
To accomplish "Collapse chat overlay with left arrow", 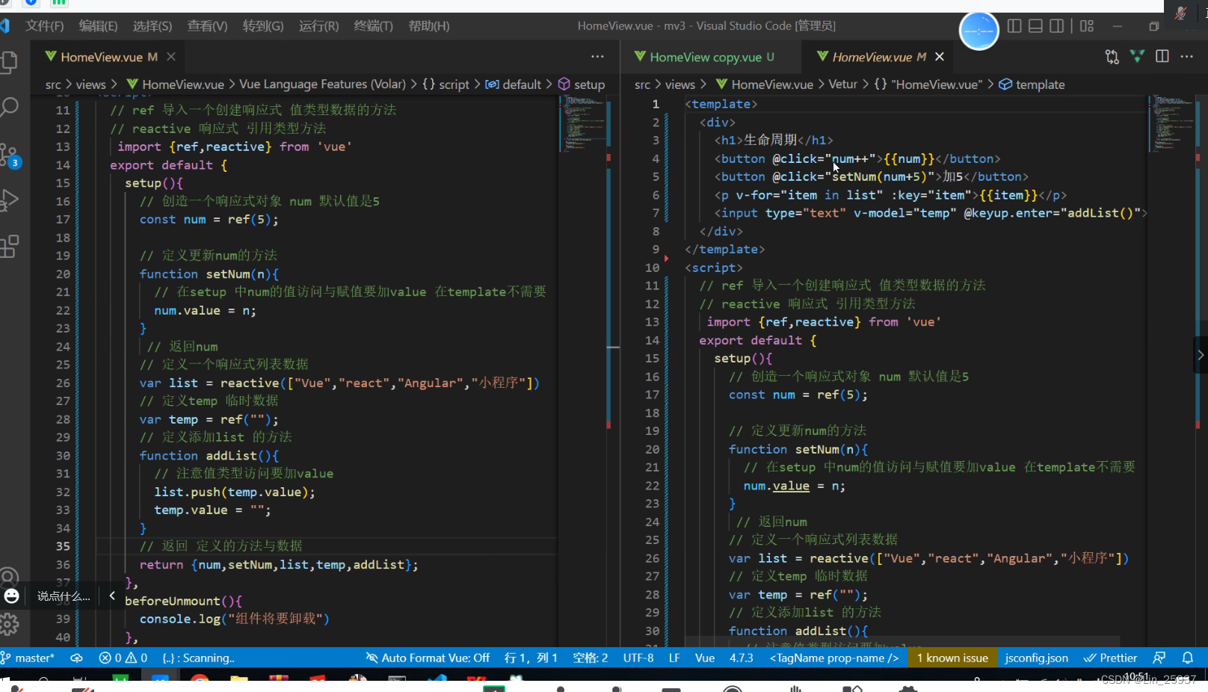I will pos(112,596).
